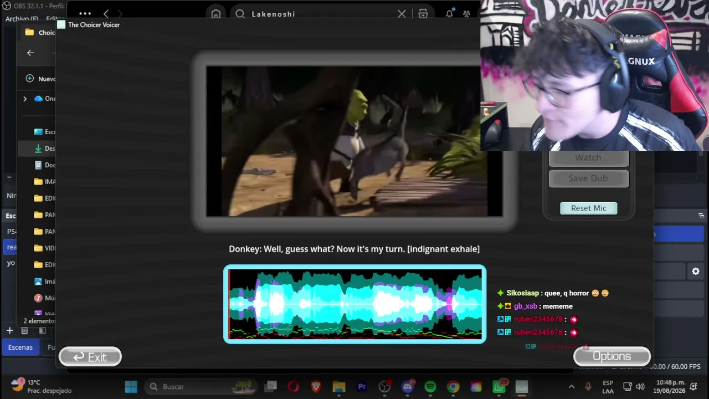Open File Explorer from the taskbar
Screen dimensions: 709x399
(x=339, y=387)
